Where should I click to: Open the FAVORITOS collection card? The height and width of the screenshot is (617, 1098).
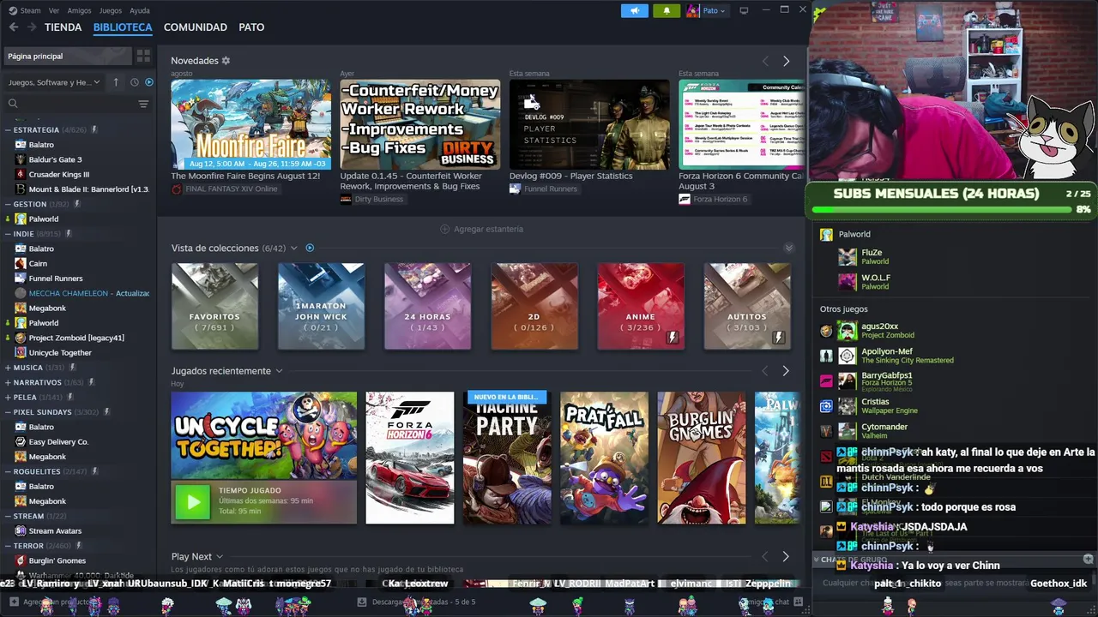pos(214,306)
